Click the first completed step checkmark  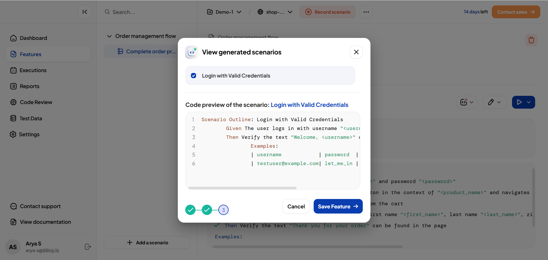[190, 210]
